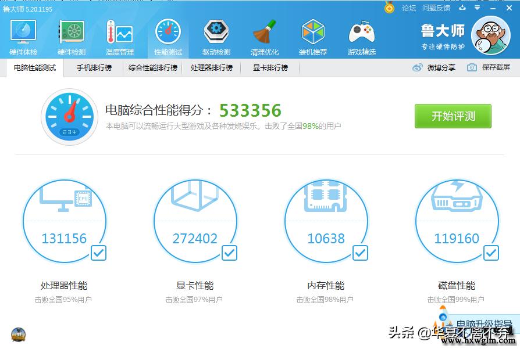The width and height of the screenshot is (520, 349).
Task: Click the gold medal icon in the title bar
Action: 389,8
